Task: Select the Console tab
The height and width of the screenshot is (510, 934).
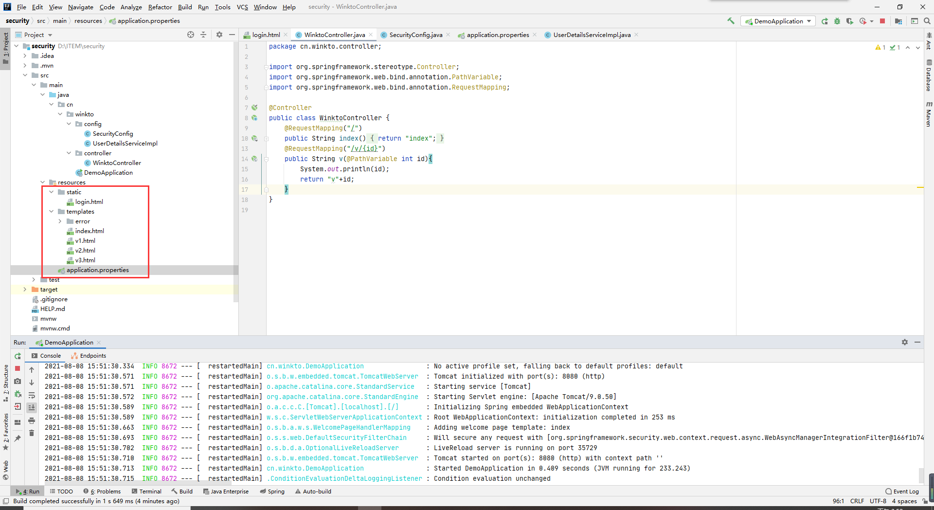Action: click(46, 356)
